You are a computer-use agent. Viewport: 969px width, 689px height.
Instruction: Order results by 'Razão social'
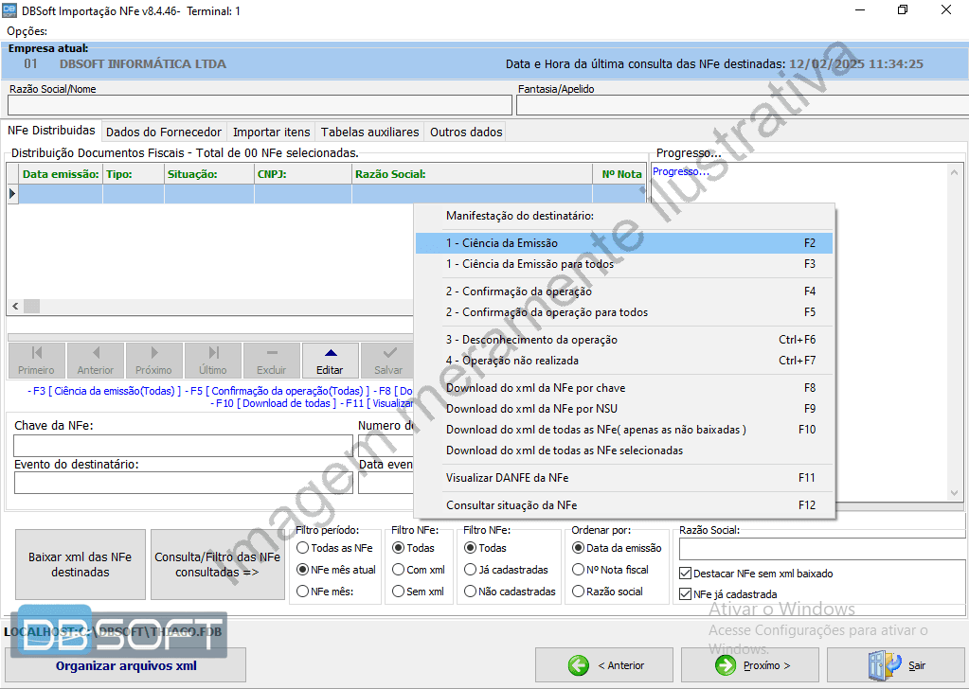pos(579,592)
